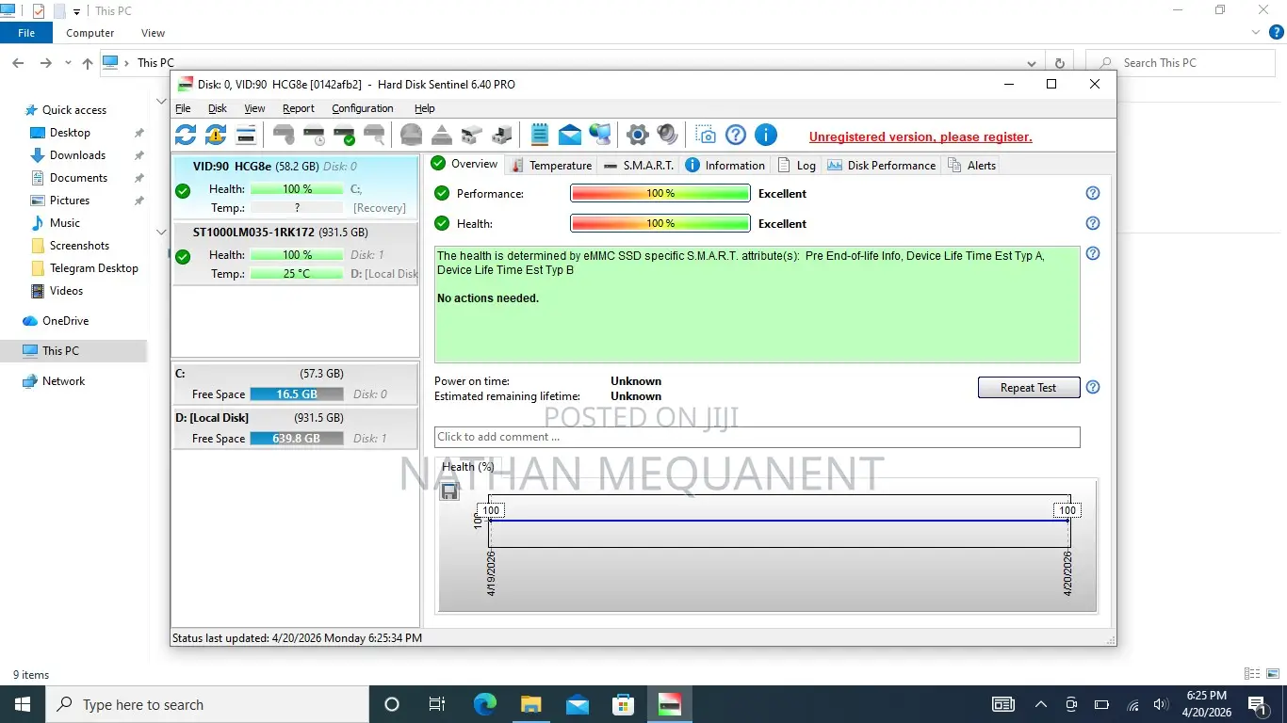Screen dimensions: 1287x723
Task: Switch to the Information tab
Action: tap(725, 165)
